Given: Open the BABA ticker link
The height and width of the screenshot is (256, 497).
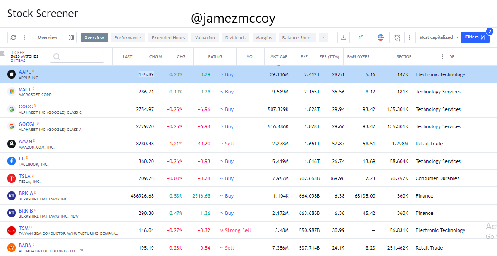Looking at the screenshot, I should (25, 245).
